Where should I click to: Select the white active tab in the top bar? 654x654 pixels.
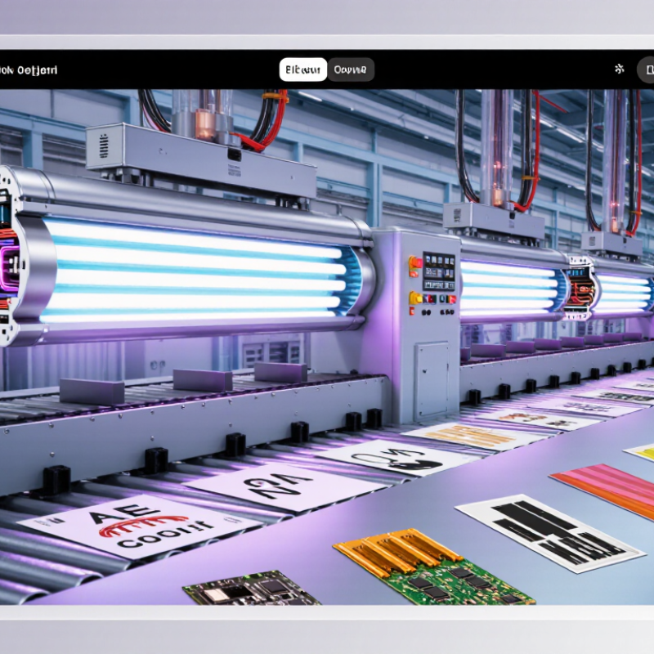(303, 69)
